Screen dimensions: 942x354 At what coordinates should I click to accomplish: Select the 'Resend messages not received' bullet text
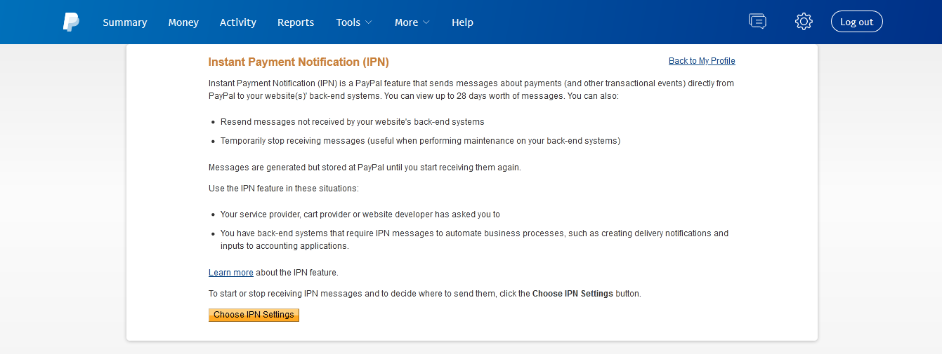353,122
